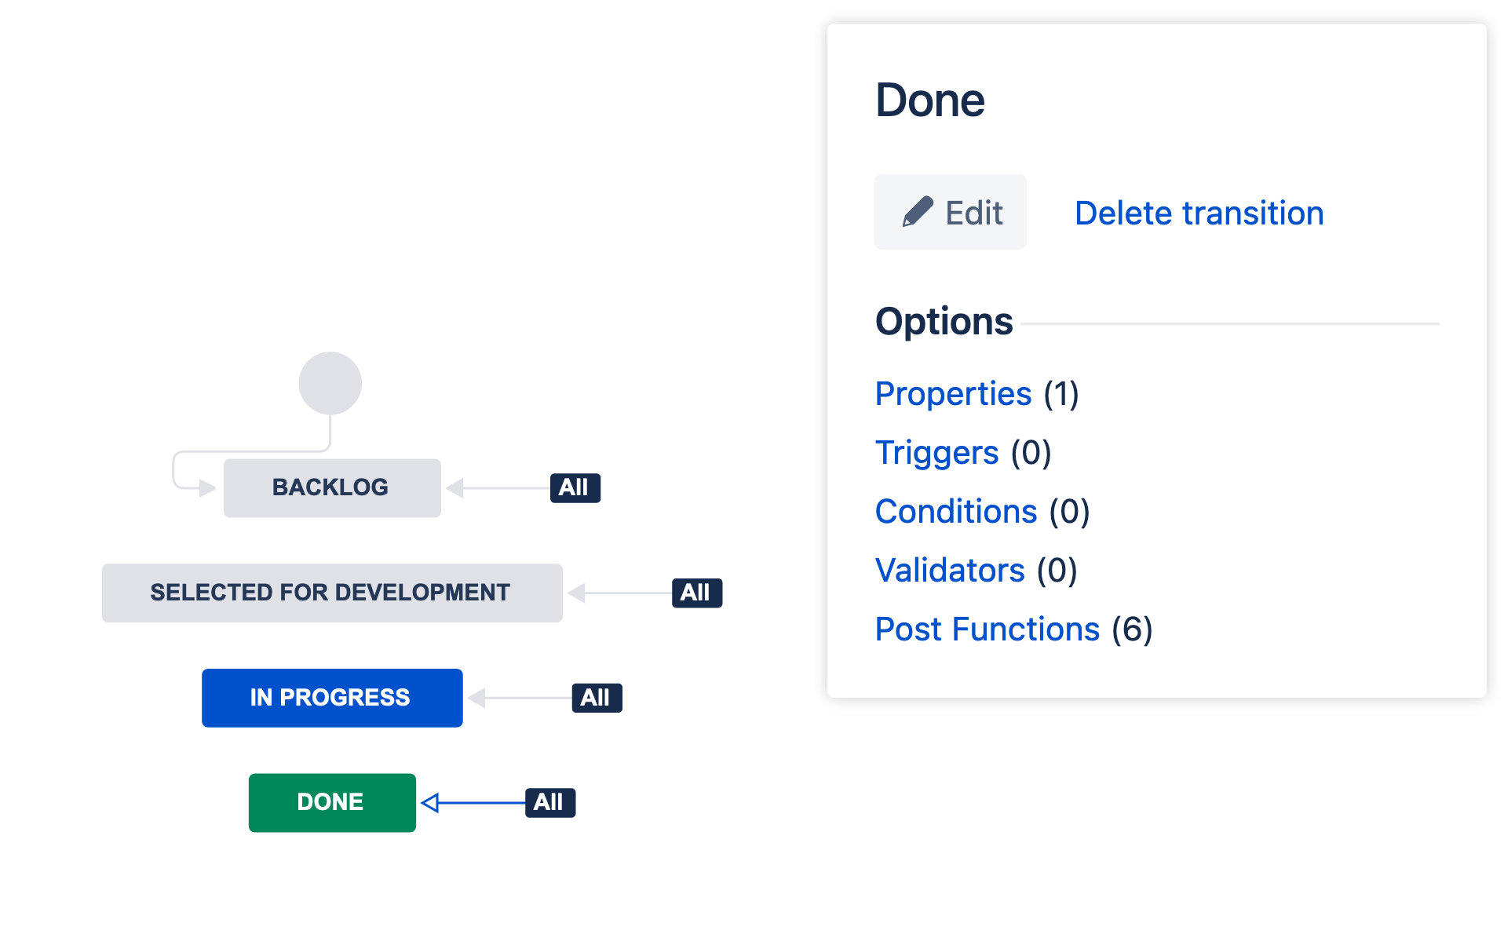This screenshot has width=1504, height=945.
Task: Open the Properties option
Action: point(953,394)
